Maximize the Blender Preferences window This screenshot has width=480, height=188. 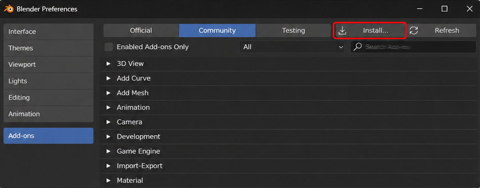(444, 9)
